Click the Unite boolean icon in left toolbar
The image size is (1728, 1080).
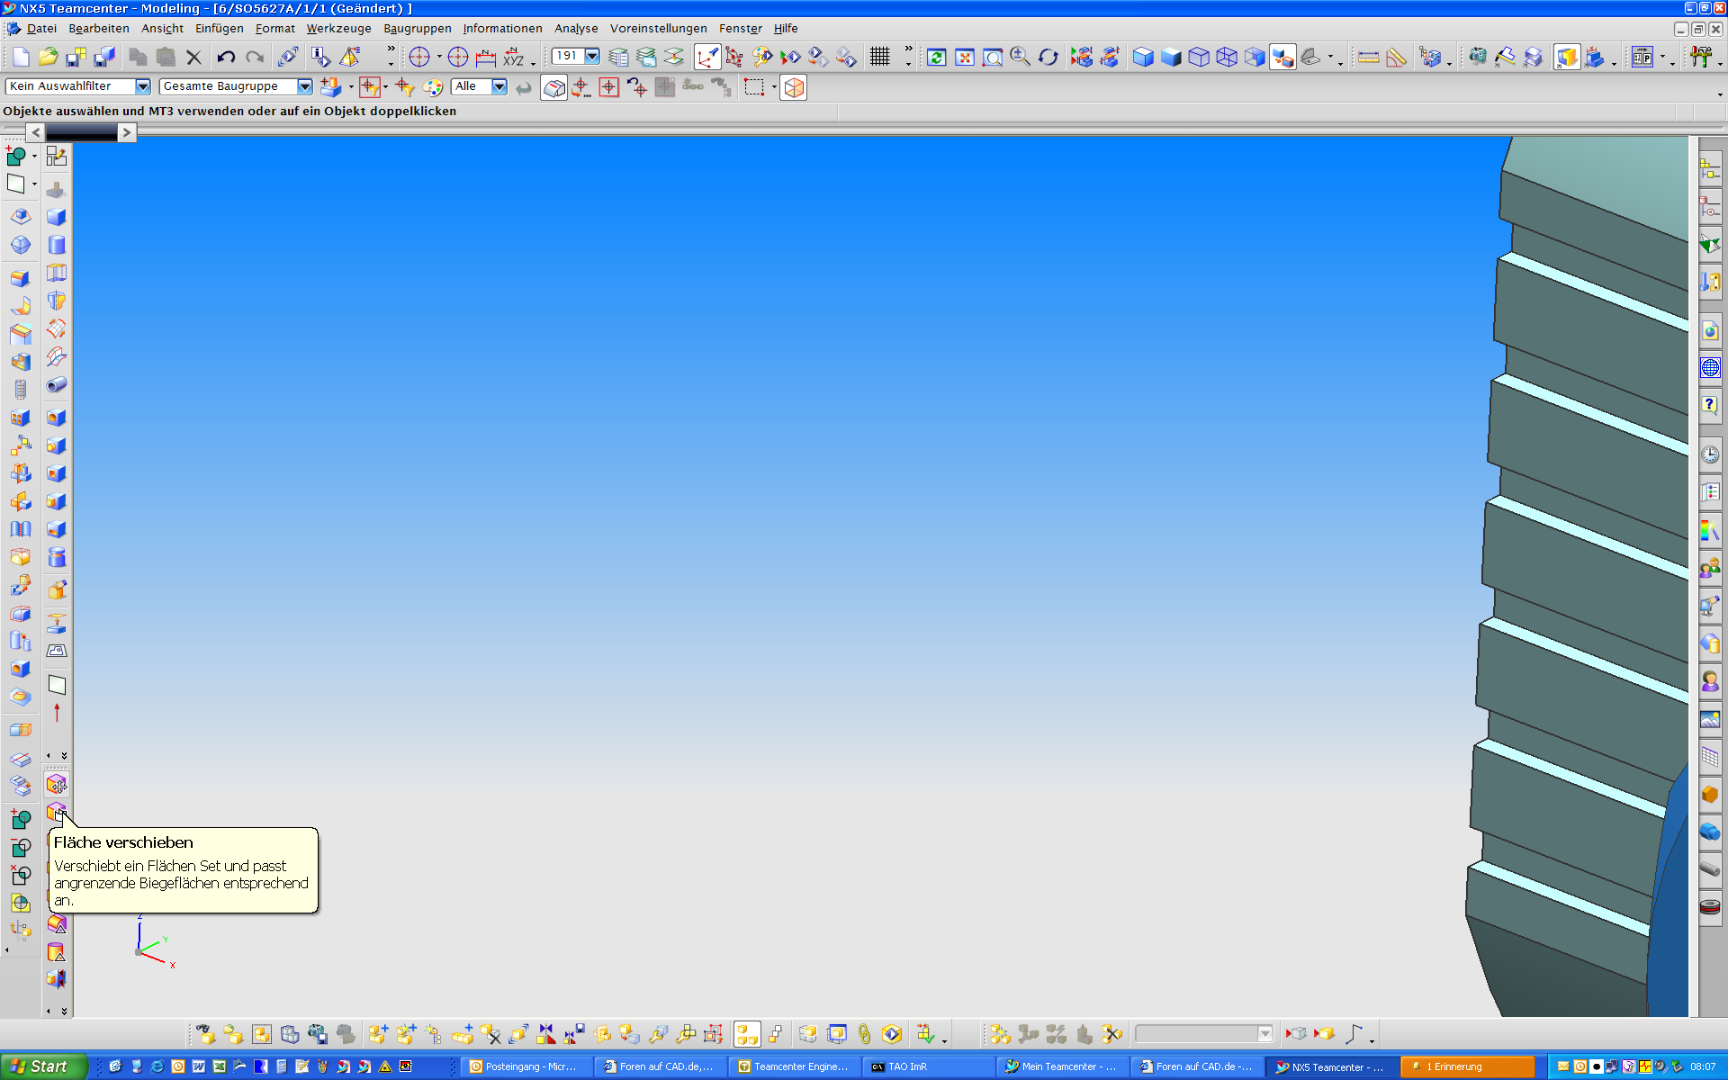(20, 819)
